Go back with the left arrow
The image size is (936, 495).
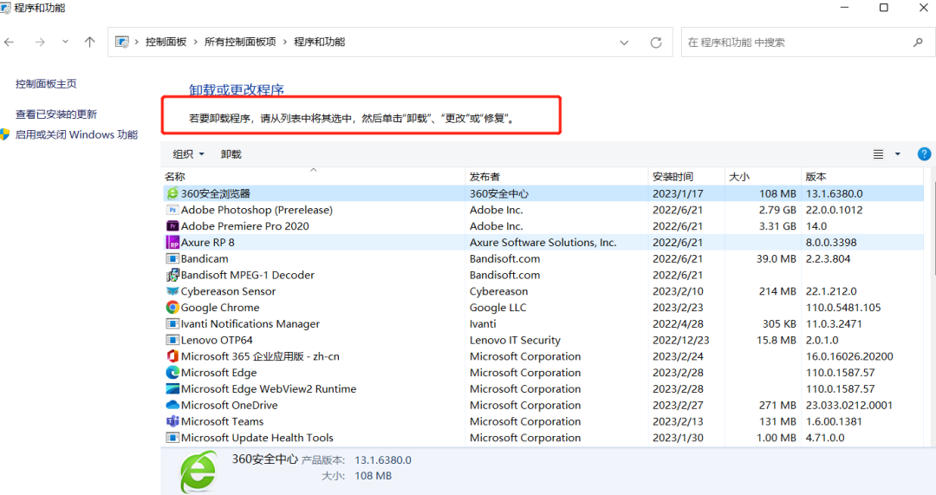click(9, 42)
